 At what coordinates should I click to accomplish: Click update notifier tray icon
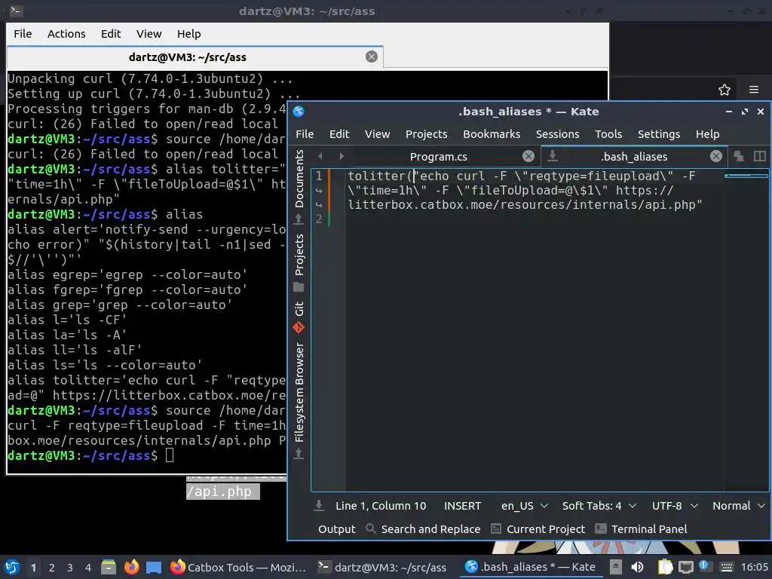click(x=703, y=566)
